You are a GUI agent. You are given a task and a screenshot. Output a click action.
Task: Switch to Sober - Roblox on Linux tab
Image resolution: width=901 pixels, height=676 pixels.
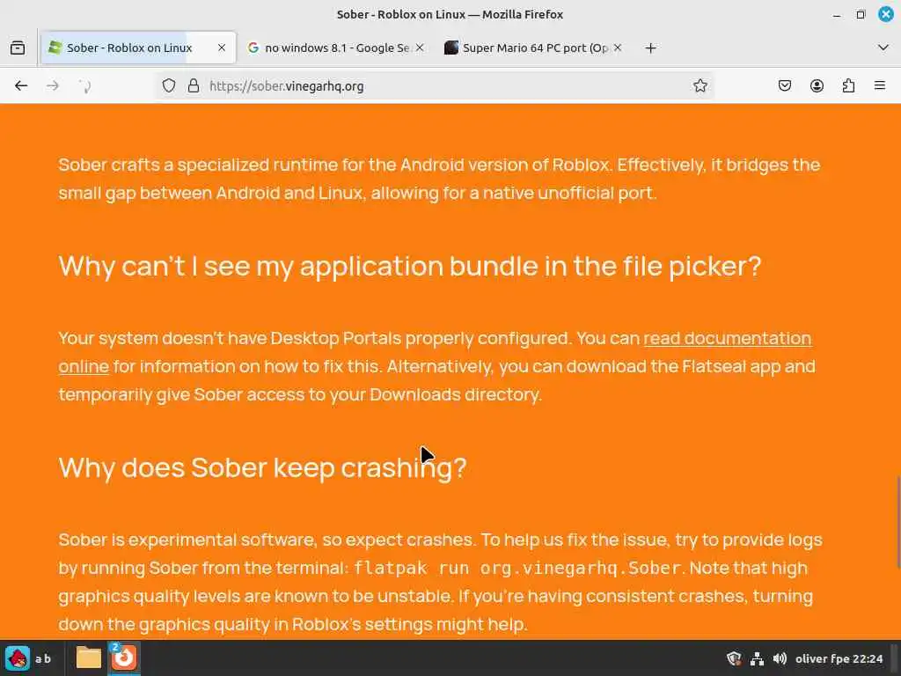coord(138,48)
